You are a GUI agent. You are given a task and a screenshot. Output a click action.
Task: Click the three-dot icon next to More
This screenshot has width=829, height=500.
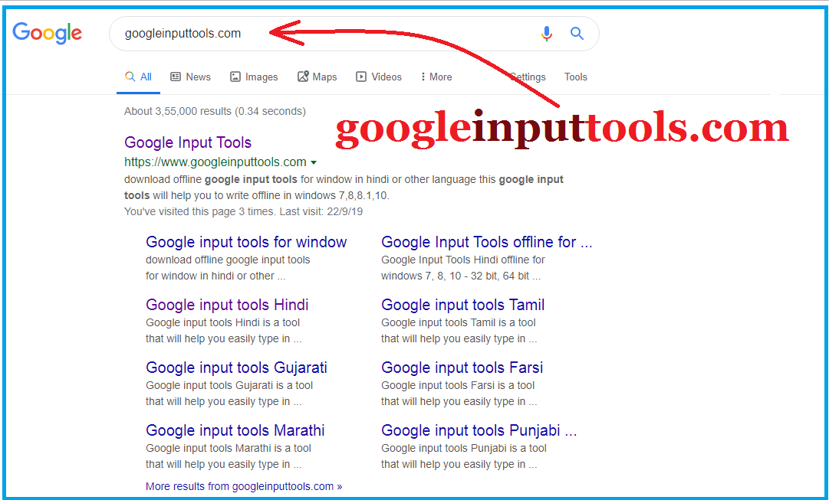pos(423,77)
